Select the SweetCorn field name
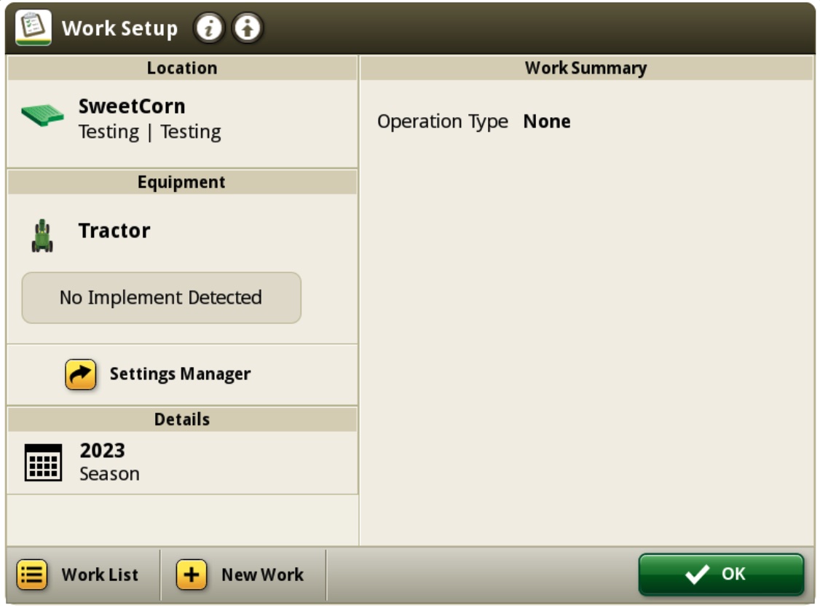Viewport: 820px width, 608px height. point(132,106)
